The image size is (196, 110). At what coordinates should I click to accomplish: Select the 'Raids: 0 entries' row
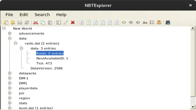pyautogui.click(x=50, y=53)
